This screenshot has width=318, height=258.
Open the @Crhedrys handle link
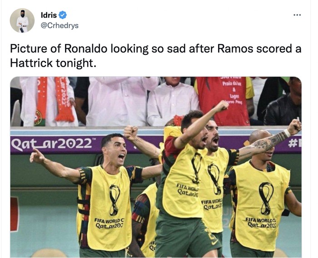click(x=60, y=25)
